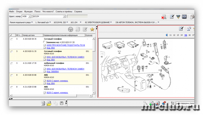Viewport: 203px width, 115px height.
Task: Click the notes pencil icon above diagram
Action: click(x=181, y=29)
